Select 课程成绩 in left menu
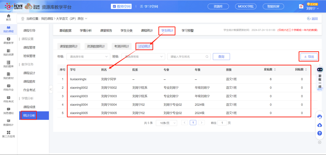This screenshot has height=155, width=326. point(29,107)
